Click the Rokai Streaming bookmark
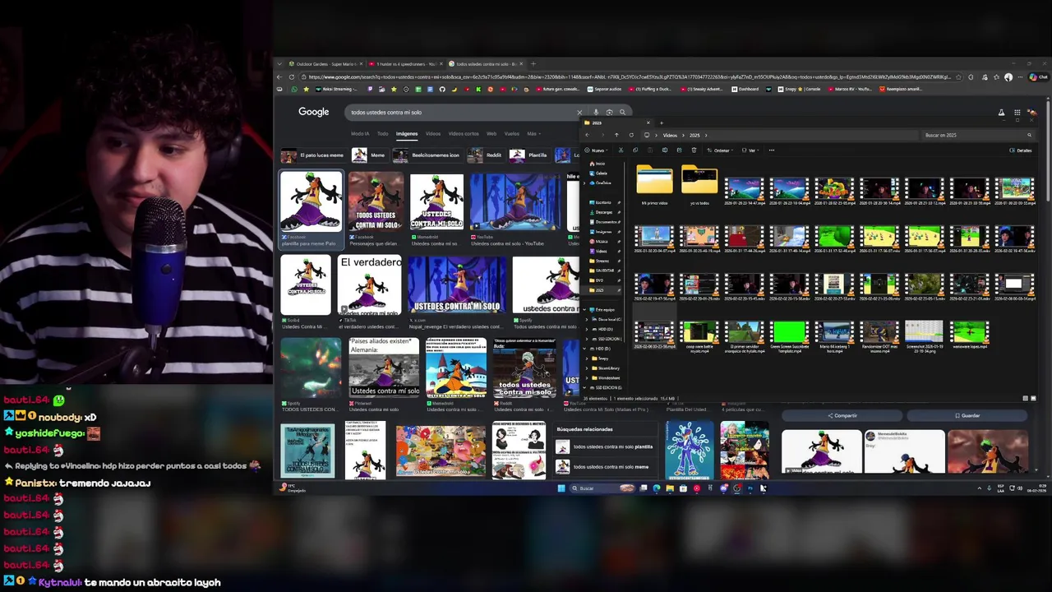The width and height of the screenshot is (1052, 592). 338,89
